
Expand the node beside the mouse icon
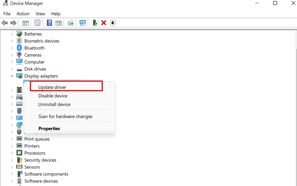[x=12, y=111]
